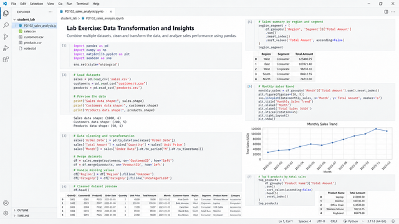Viewport: 399px width, 224px height.
Task: Close the PD102_sales_analysis.ipynb tab
Action: (111, 11)
